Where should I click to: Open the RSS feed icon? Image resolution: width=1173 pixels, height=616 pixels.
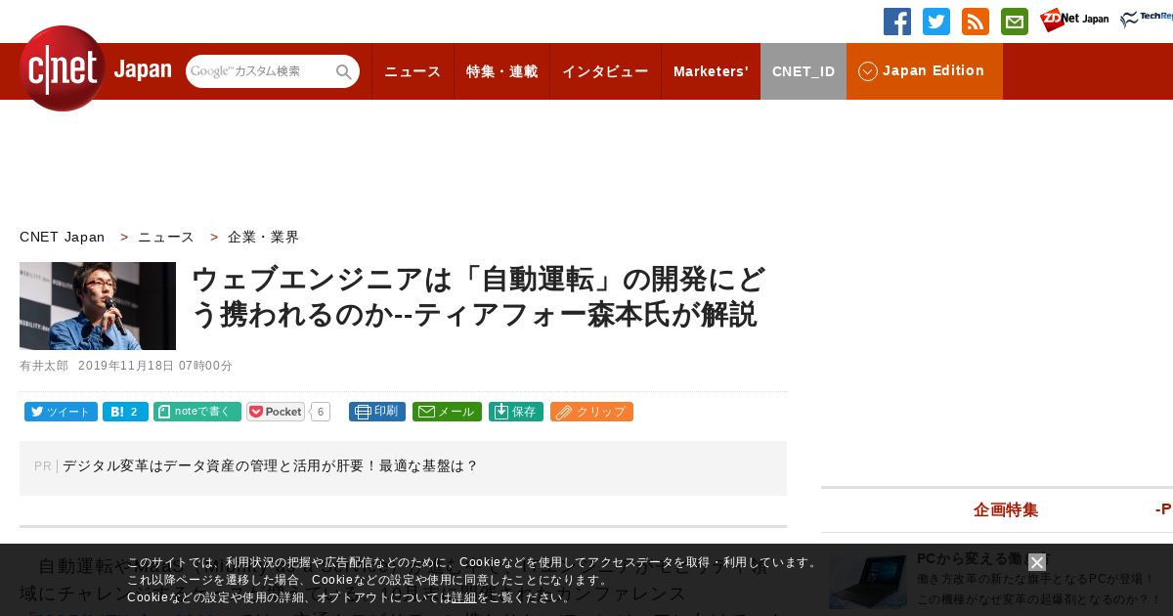[976, 22]
